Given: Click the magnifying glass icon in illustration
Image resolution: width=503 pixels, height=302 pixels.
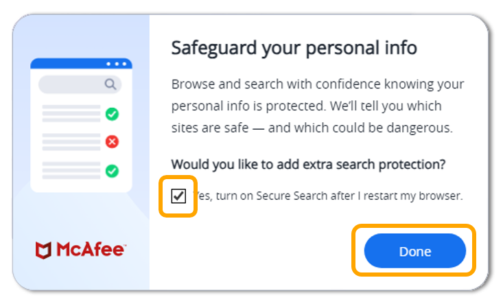Looking at the screenshot, I should coord(110,84).
